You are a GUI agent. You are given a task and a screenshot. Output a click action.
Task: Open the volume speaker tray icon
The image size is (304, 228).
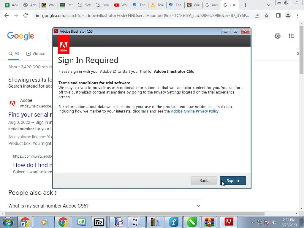pyautogui.click(x=274, y=223)
